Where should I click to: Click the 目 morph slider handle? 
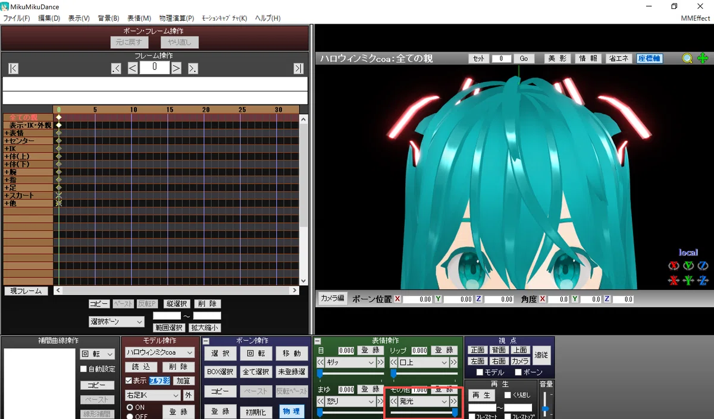(x=320, y=373)
